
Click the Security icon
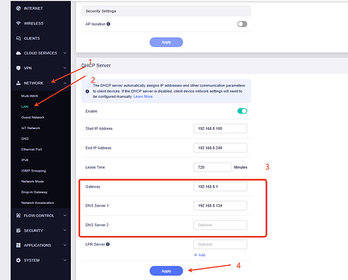(x=18, y=231)
